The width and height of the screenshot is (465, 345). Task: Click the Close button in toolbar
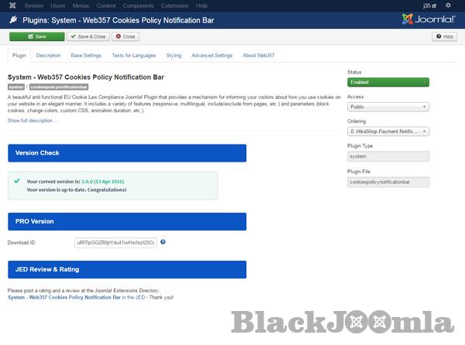126,36
